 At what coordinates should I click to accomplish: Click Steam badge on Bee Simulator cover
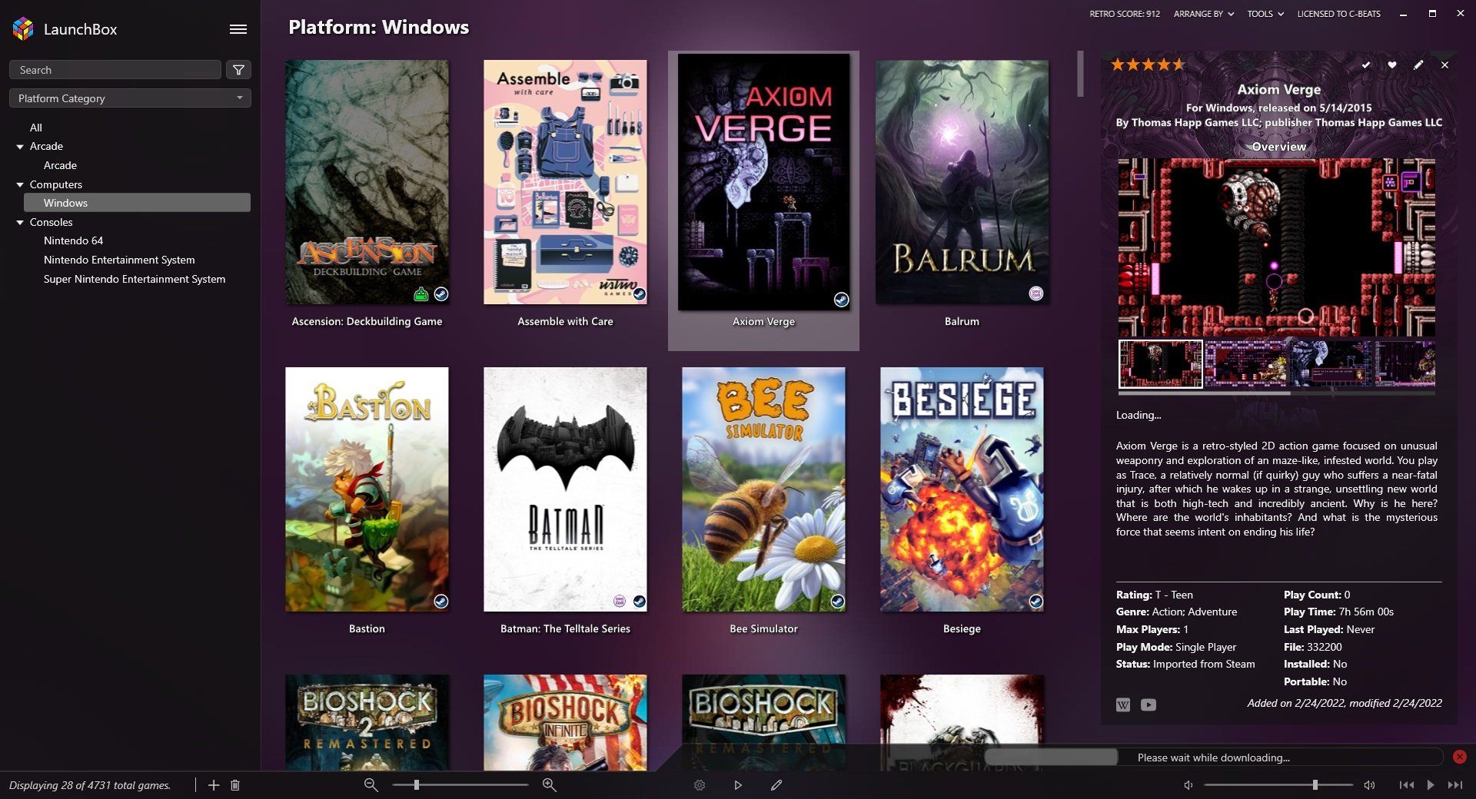pyautogui.click(x=838, y=602)
